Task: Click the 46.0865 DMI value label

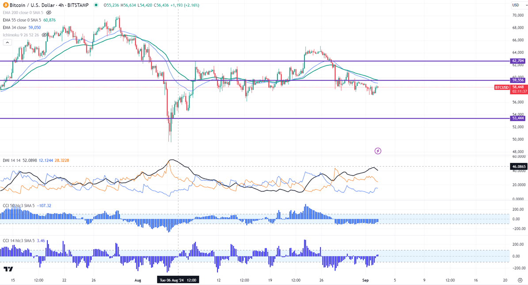Action: (518, 166)
